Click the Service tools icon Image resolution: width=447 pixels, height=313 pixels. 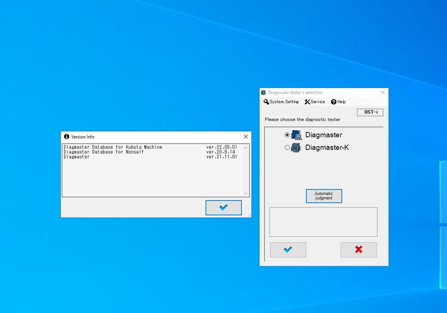(307, 102)
